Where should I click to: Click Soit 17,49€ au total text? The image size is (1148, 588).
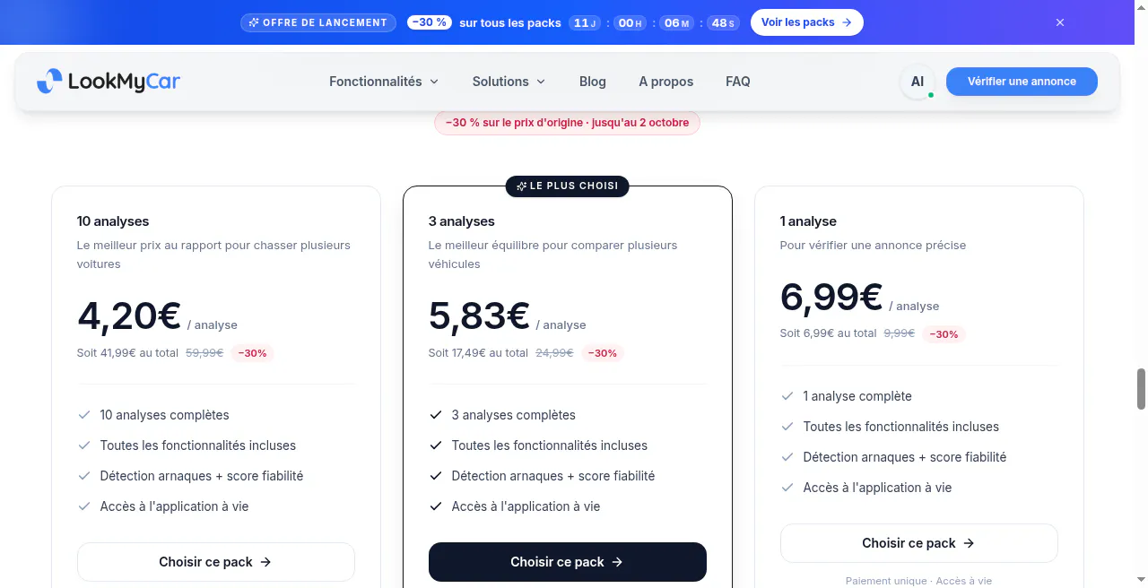478,353
